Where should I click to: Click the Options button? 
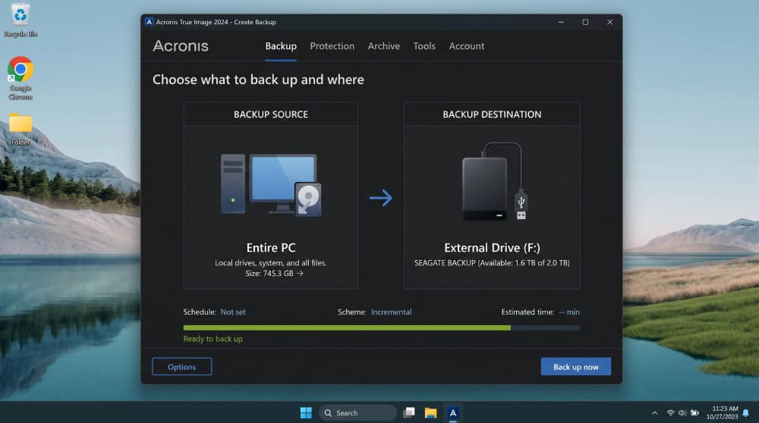[182, 367]
